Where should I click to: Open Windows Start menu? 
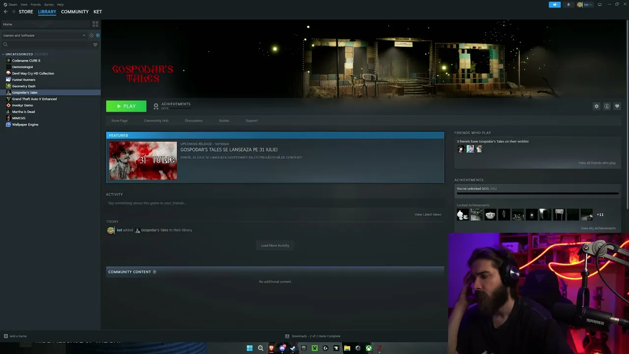[x=250, y=348]
